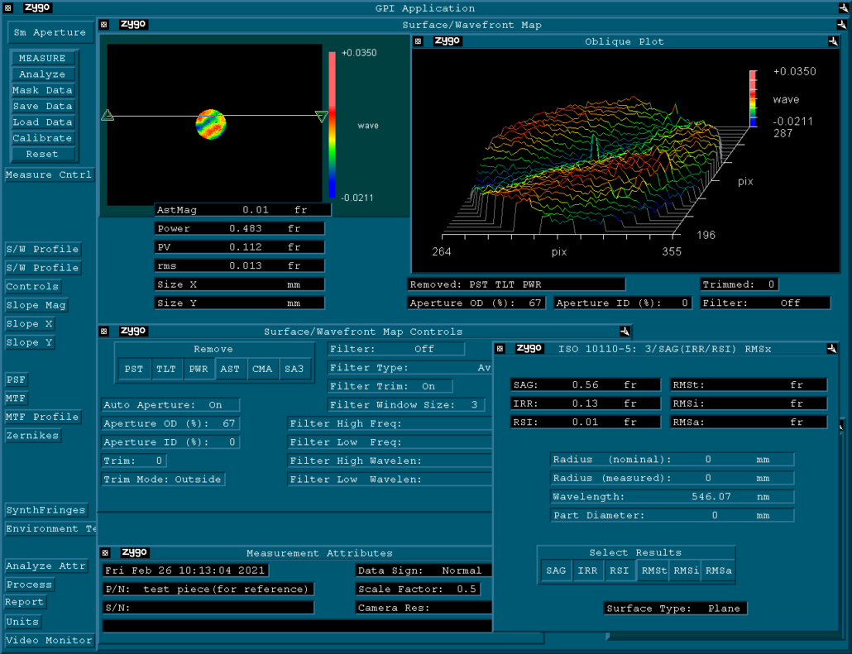This screenshot has width=852, height=654.
Task: Open the Map Controls window menu box
Action: pyautogui.click(x=103, y=332)
